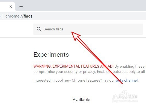This screenshot has width=146, height=106.
Task: Click the Experiments heading
Action: (x=51, y=55)
